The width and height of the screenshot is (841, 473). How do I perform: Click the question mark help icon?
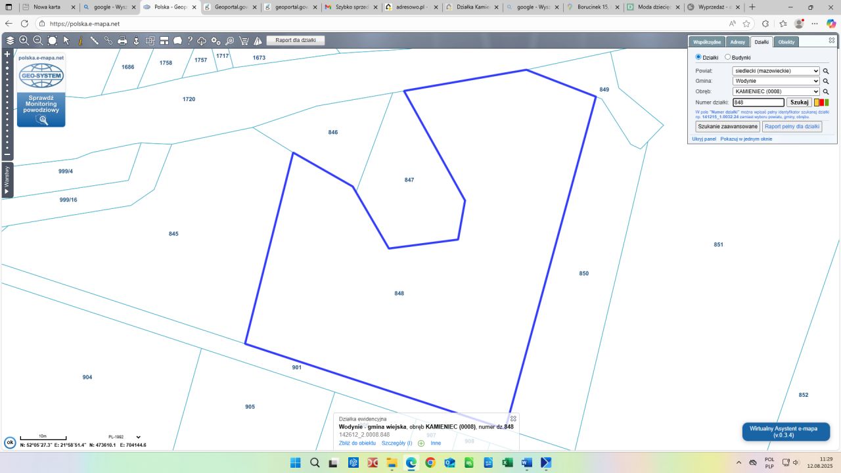pos(190,41)
